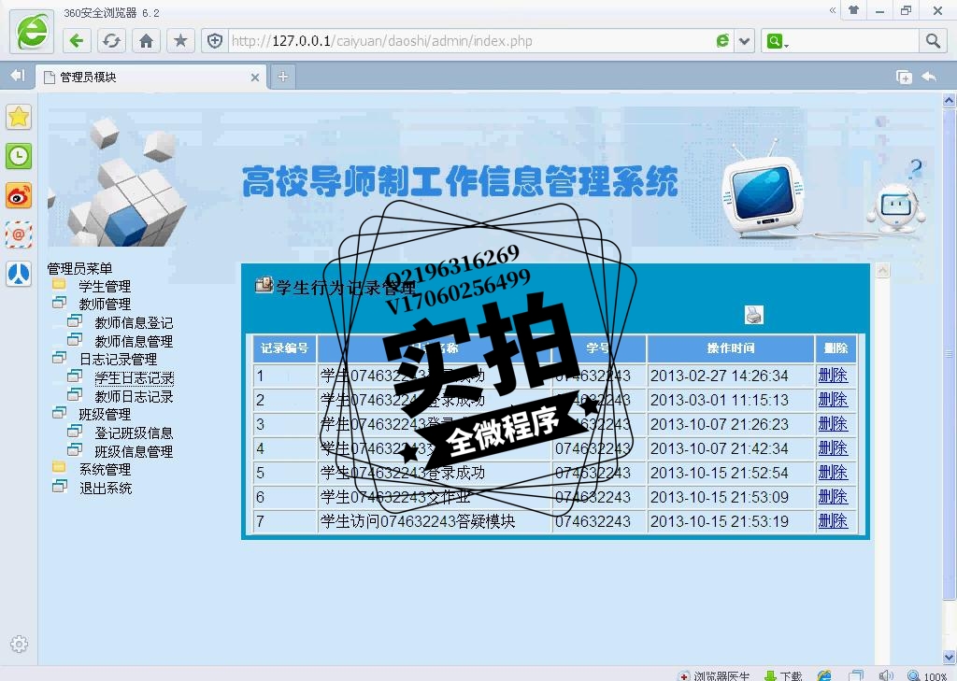Viewport: 957px width, 681px height.
Task: Click the page scrollbar down arrow
Action: point(950,657)
